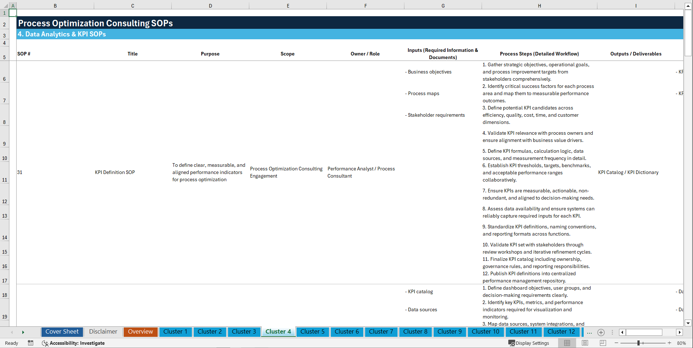Open Display Settings in status bar

(x=529, y=343)
